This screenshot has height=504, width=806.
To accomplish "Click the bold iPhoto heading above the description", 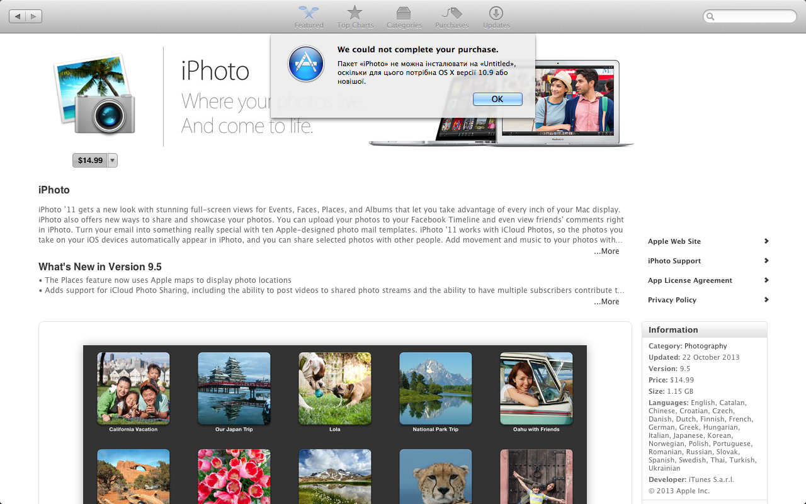I will [x=54, y=190].
